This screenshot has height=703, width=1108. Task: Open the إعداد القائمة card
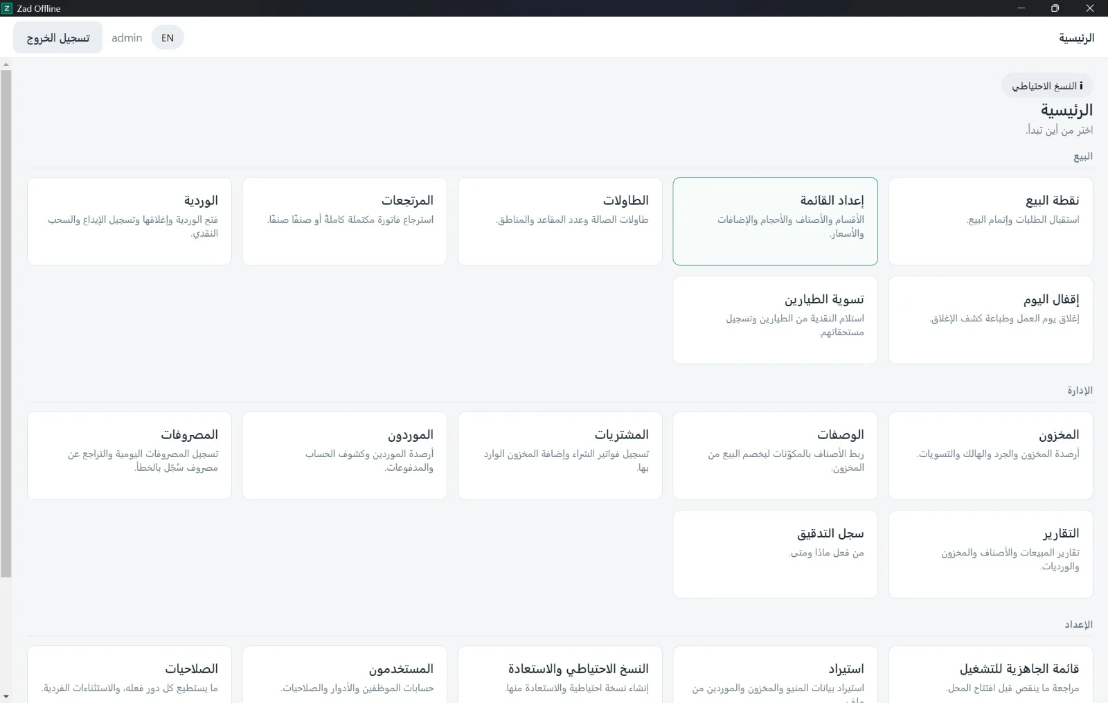click(775, 222)
